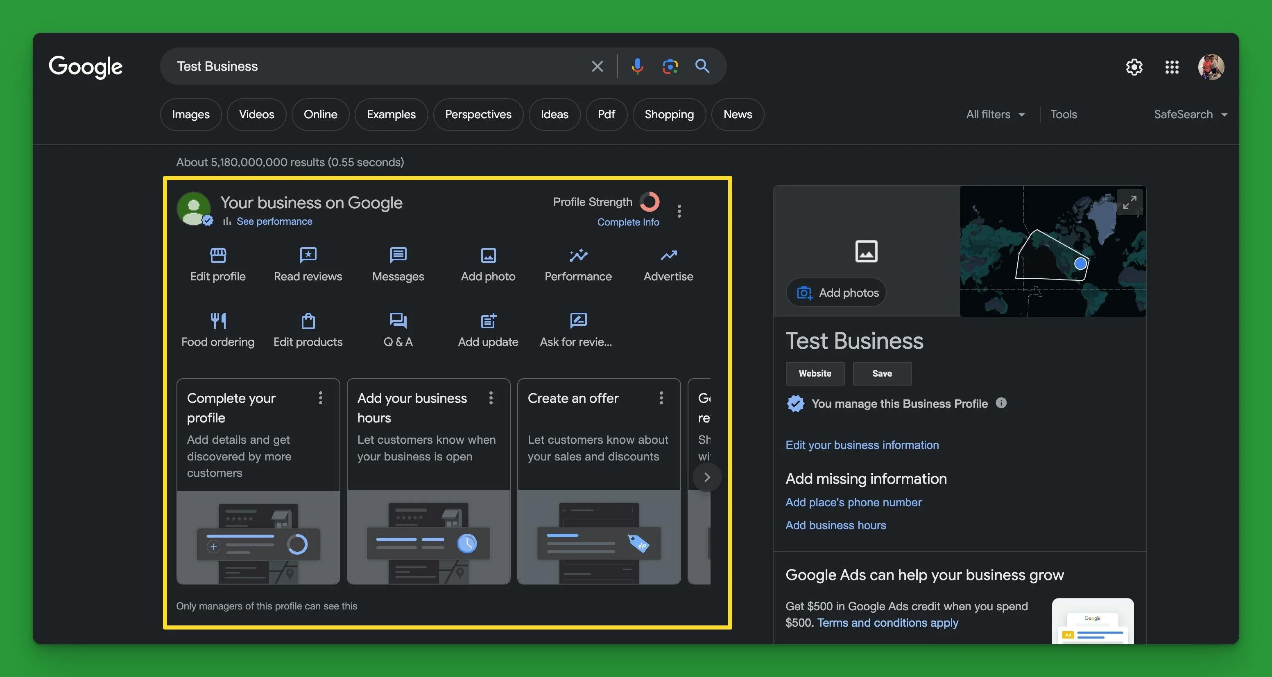
Task: Select the Perspectives filter chip
Action: click(x=478, y=115)
